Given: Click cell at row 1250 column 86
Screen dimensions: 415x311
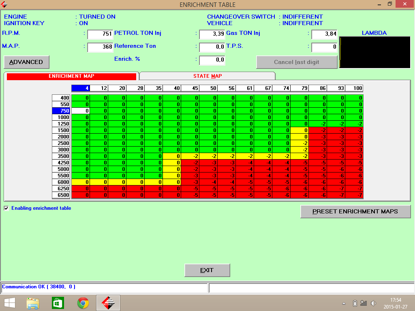Looking at the screenshot, I should tap(318, 124).
